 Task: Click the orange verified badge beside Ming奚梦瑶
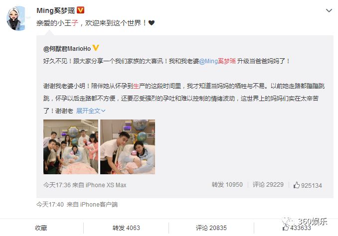tap(80, 10)
